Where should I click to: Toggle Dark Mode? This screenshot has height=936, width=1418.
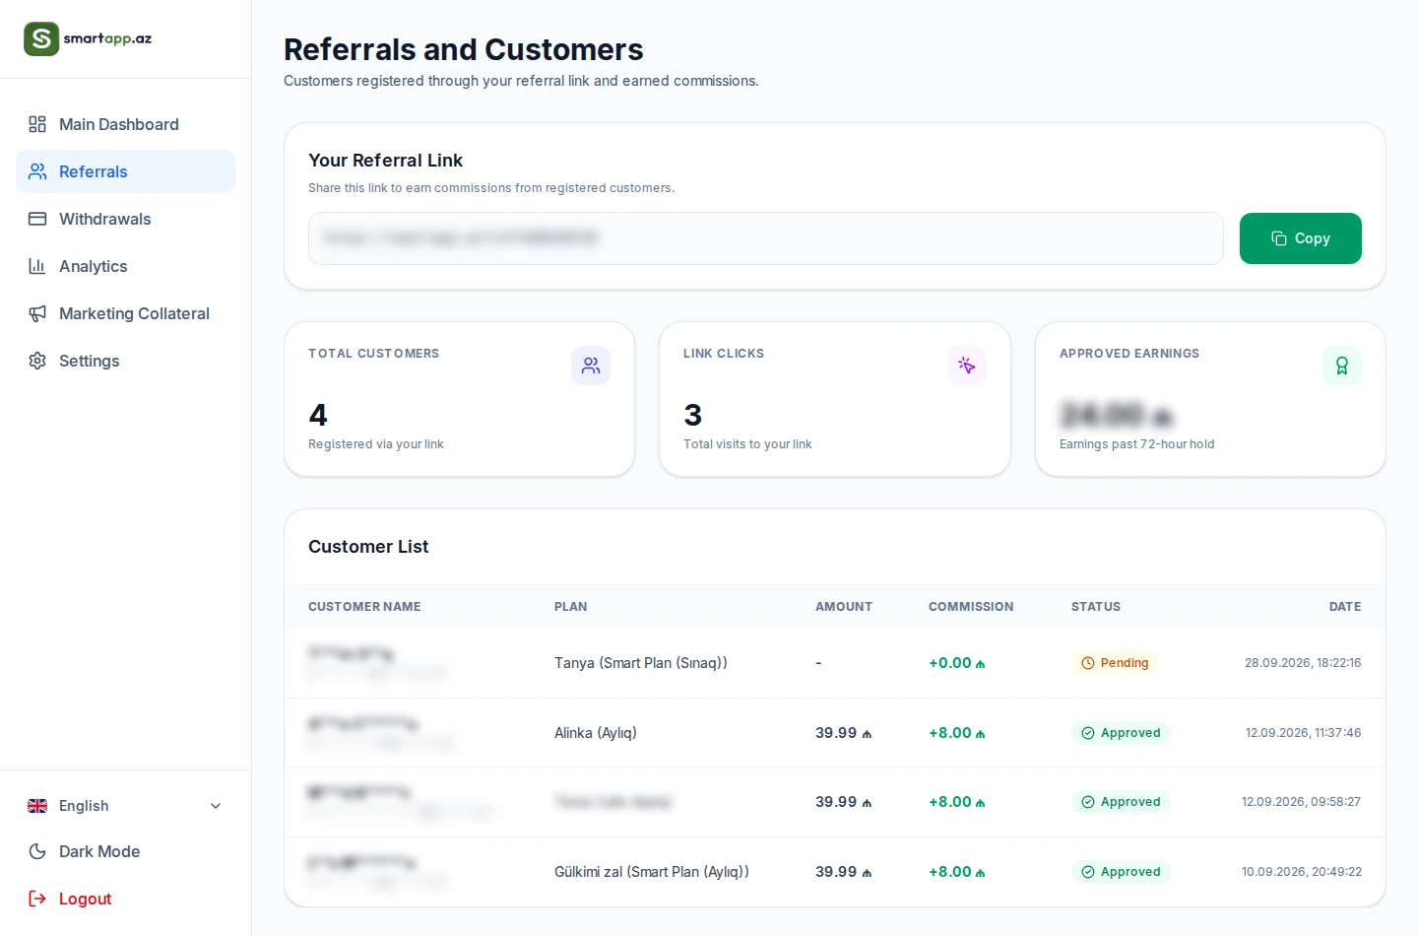pos(125,851)
